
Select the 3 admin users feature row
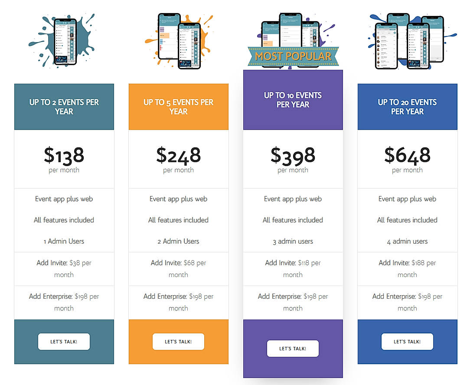pos(293,241)
